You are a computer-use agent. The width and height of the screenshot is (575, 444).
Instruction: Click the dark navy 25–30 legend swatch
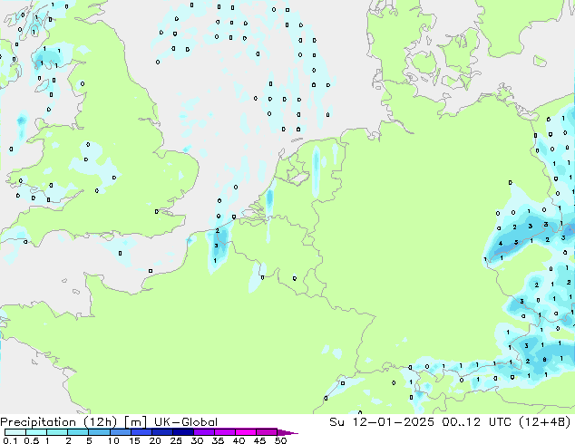(182, 432)
